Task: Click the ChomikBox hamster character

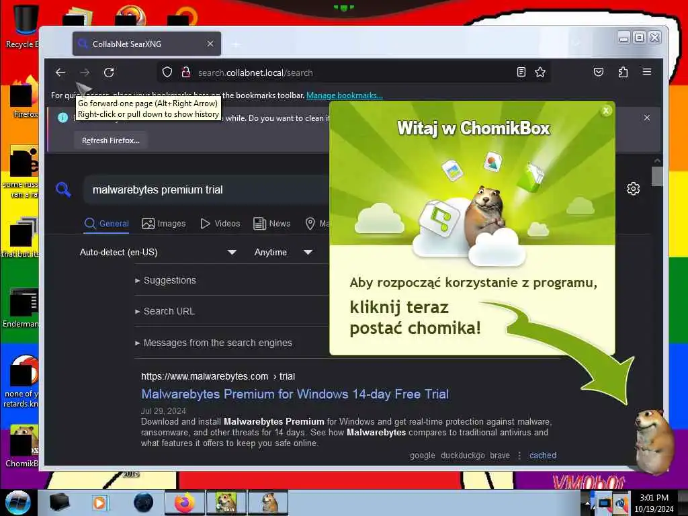Action: pos(654,441)
